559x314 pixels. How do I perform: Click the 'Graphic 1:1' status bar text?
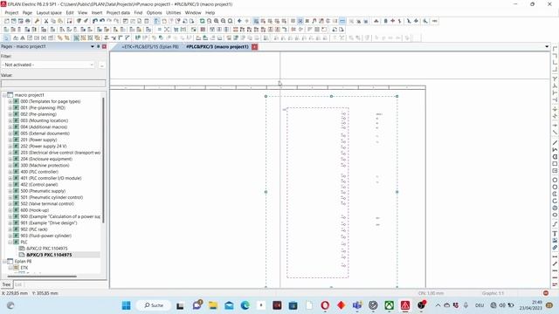click(x=493, y=293)
